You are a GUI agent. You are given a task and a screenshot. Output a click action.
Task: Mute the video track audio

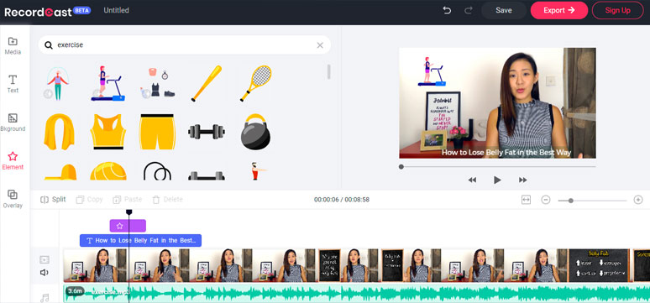tap(44, 272)
